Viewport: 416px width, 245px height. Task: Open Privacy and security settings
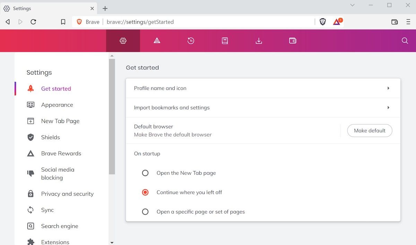point(67,194)
